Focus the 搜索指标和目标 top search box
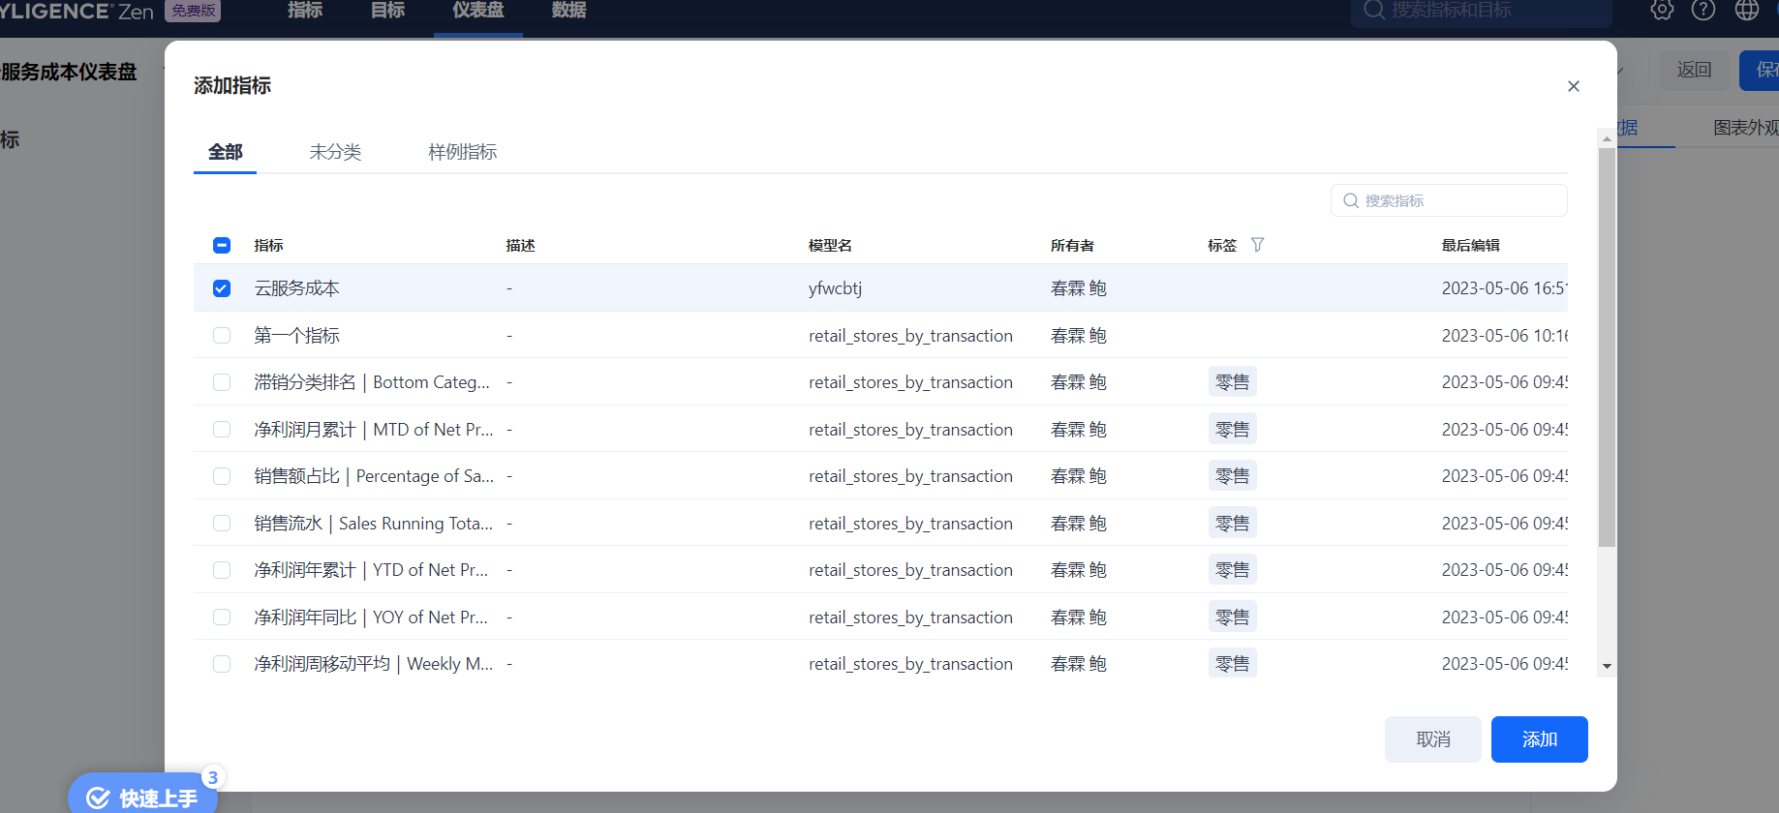The width and height of the screenshot is (1779, 813). tap(1482, 11)
